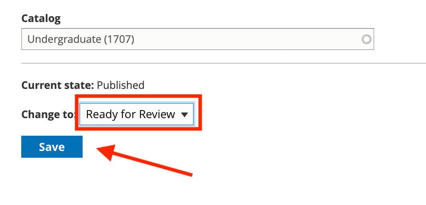Click the throbber circle at Catalog field's right edge
The height and width of the screenshot is (205, 426).
coord(366,40)
